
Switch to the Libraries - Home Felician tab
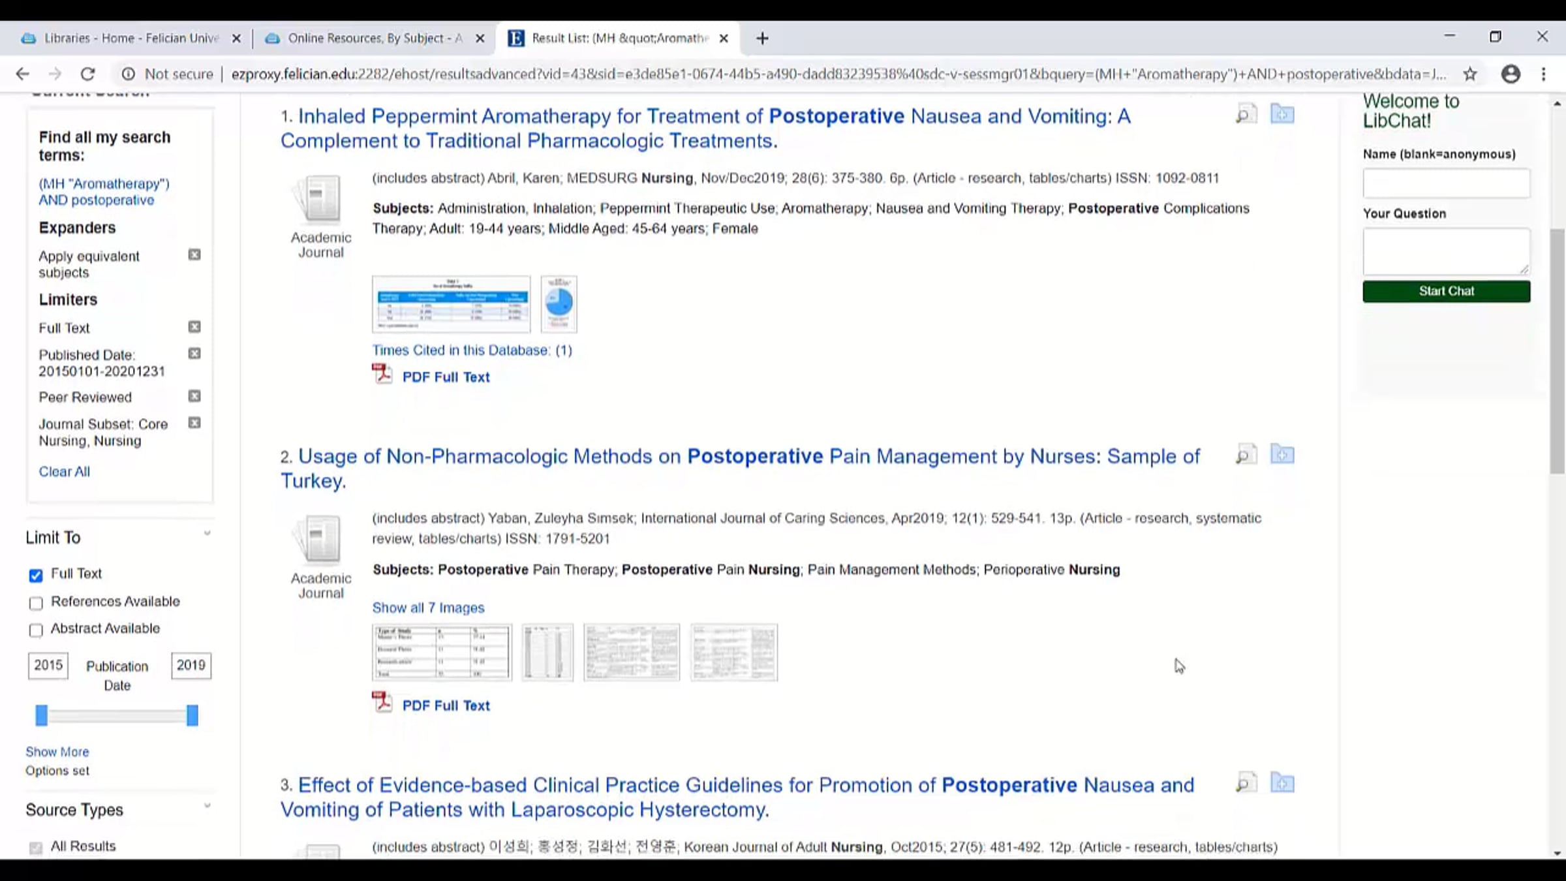tap(130, 39)
